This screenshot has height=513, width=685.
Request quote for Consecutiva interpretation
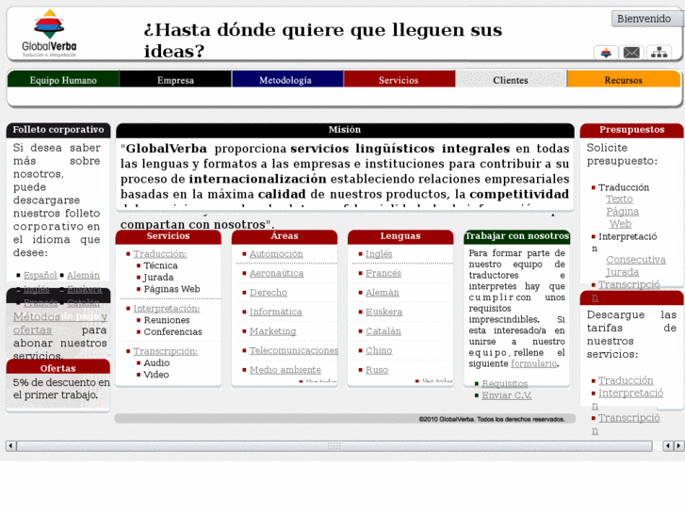[636, 260]
